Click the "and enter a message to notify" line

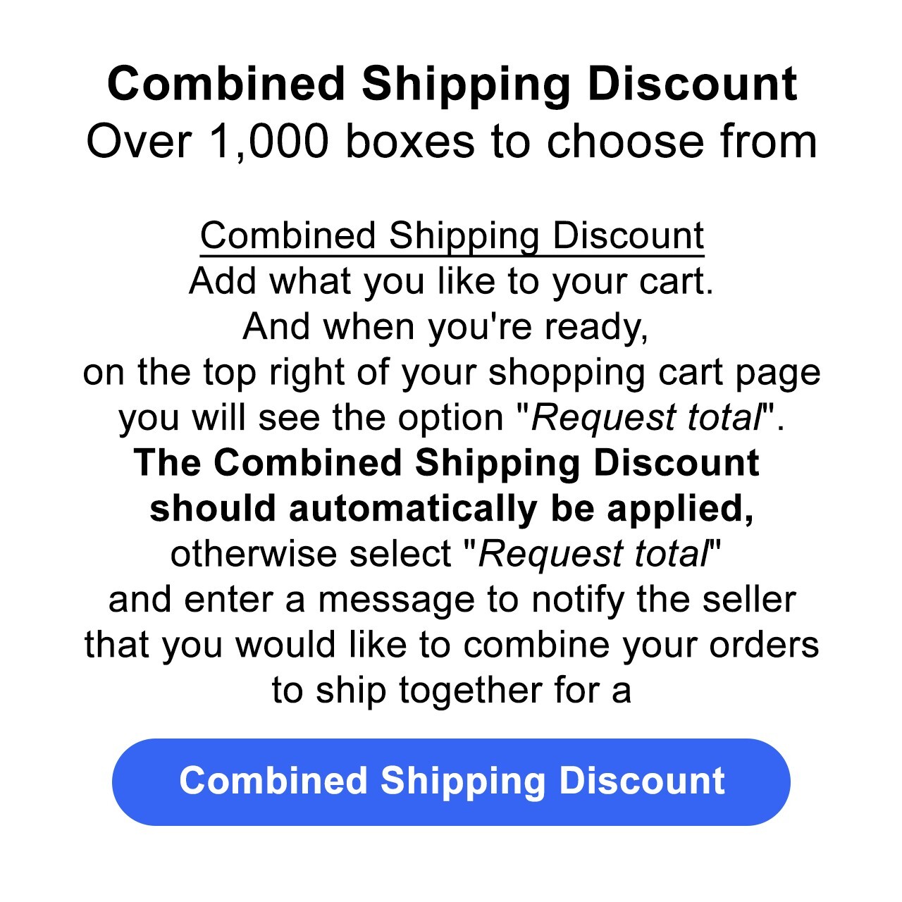[x=452, y=600]
